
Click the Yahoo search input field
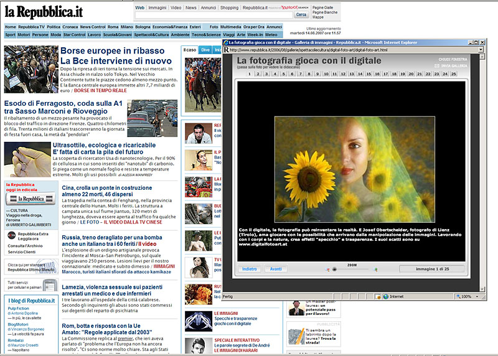coord(214,15)
